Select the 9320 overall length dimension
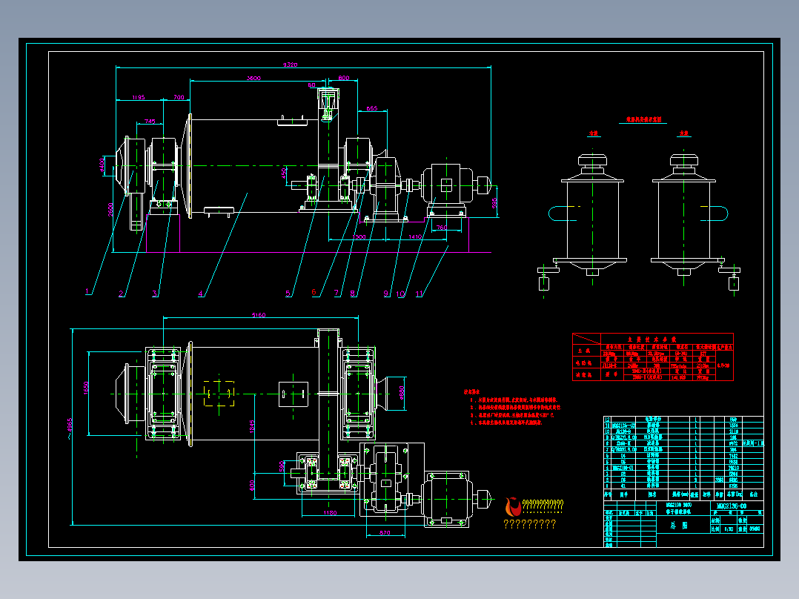The width and height of the screenshot is (799, 599). point(290,64)
